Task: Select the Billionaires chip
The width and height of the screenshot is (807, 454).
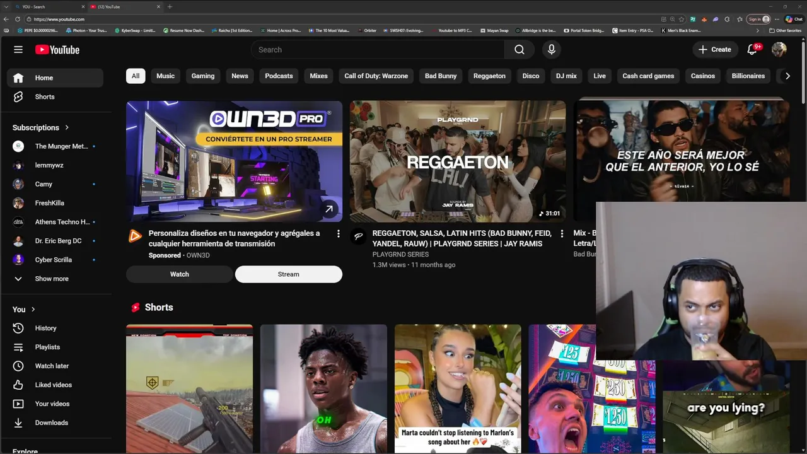Action: 748,76
